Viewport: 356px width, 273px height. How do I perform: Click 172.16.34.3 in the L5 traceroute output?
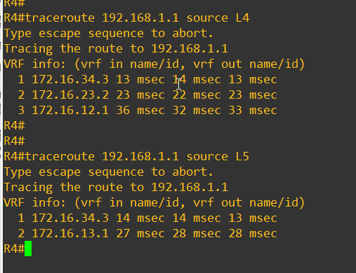70,218
